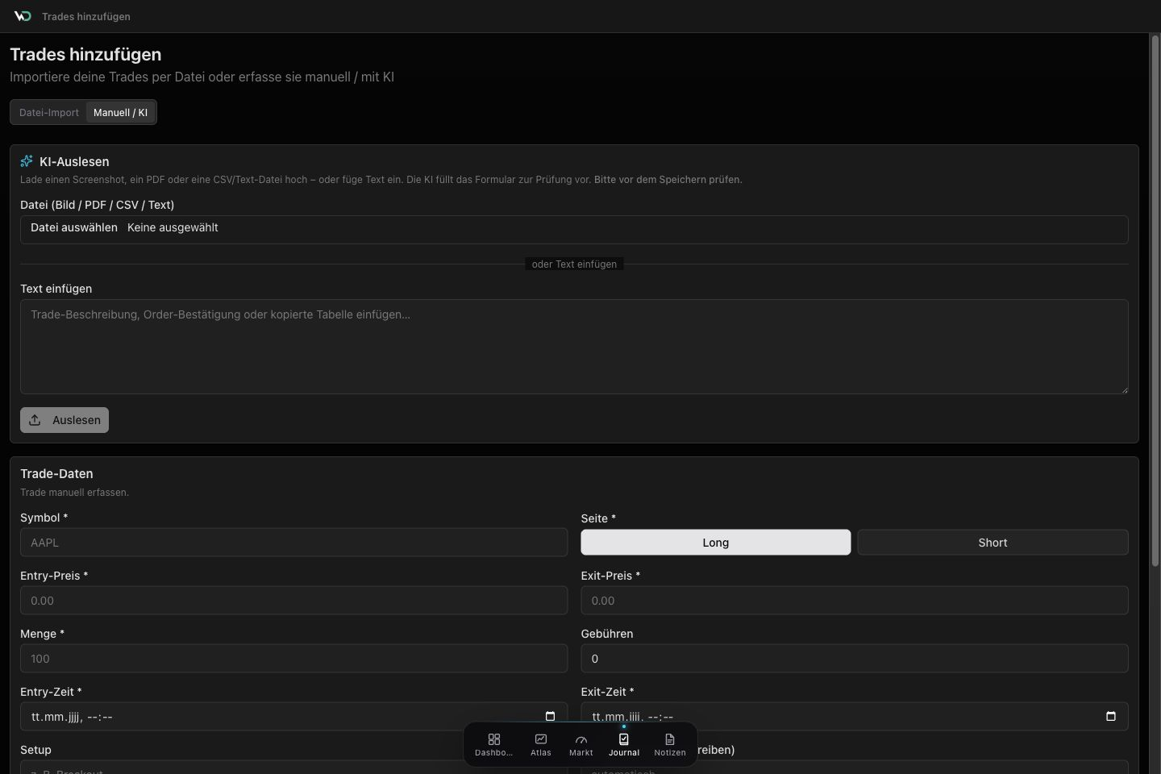Open Dashboard from the bottom navigation

(x=493, y=744)
